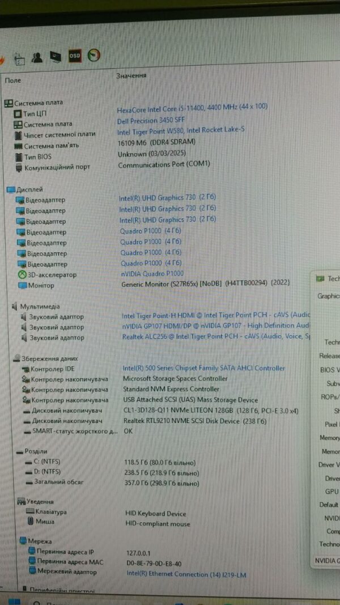The width and height of the screenshot is (340, 605).
Task: Open the nVIDIA GP107 HDMI/DP audio link
Action: 216,326
